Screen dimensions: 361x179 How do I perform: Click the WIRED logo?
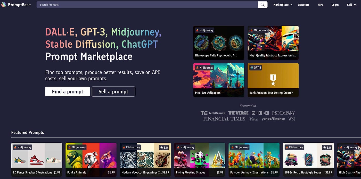(x=260, y=113)
